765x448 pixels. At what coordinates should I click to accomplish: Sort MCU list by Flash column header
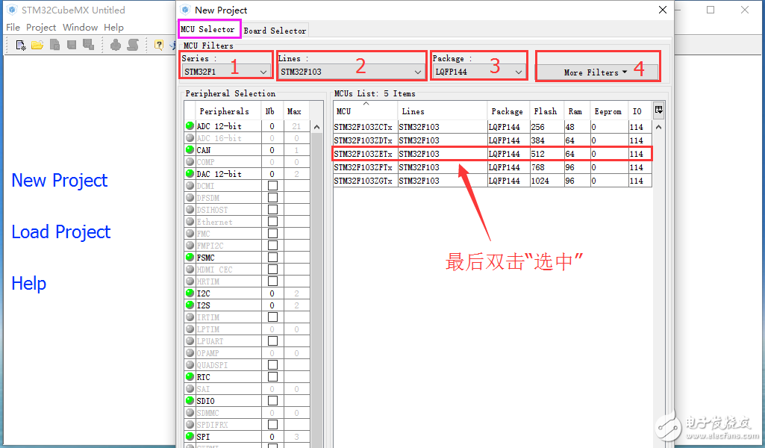pyautogui.click(x=546, y=111)
